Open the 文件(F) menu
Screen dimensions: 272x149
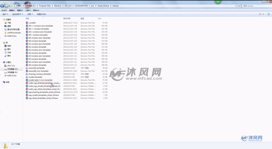coord(4,10)
